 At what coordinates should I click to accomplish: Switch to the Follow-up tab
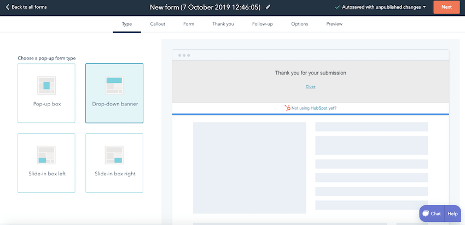[x=263, y=24]
